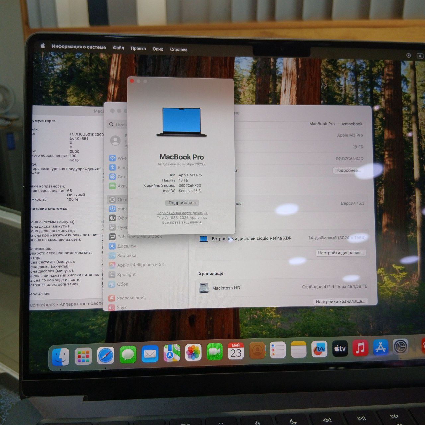Open the Apple TV app in Dock

[340, 348]
